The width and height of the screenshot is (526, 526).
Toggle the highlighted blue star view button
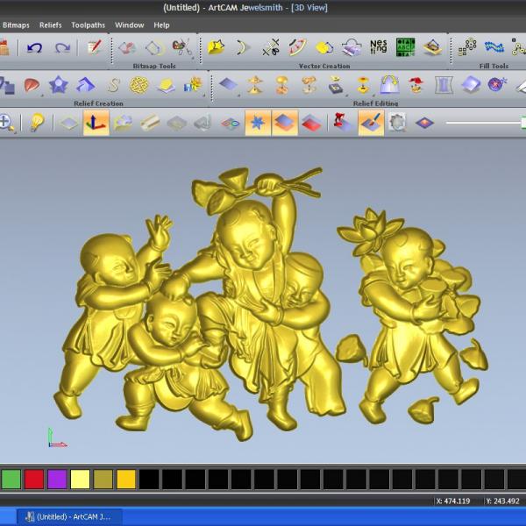pyautogui.click(x=258, y=123)
